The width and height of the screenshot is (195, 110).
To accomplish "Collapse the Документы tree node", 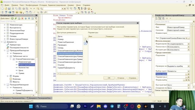I will pyautogui.click(x=2, y=42).
